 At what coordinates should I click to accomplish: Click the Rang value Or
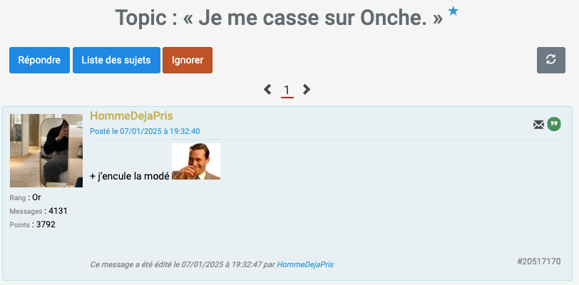36,197
